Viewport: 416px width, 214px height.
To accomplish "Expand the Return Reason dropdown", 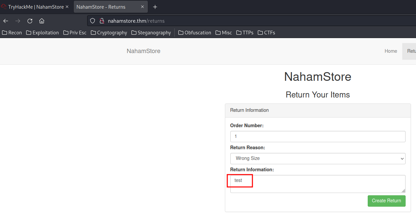I will (x=318, y=159).
